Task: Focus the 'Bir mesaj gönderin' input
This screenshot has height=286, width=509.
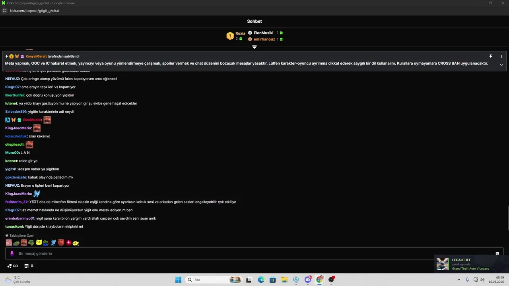Action: [254, 253]
